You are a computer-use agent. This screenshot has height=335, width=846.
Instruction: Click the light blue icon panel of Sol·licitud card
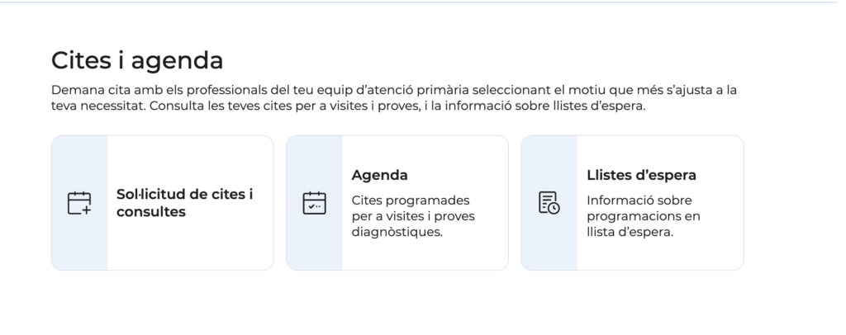(x=79, y=202)
